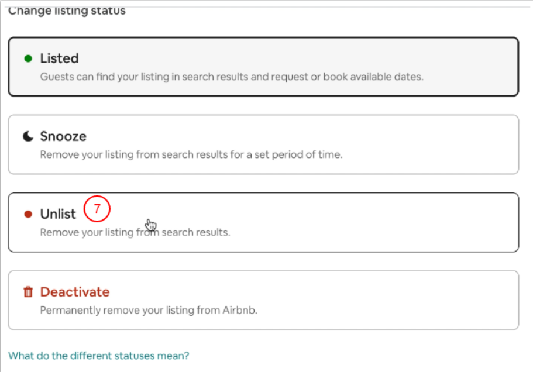Screen dimensions: 533x372
Task: Click 'Remove your listing from search results.' under Unlist
Action: [135, 232]
